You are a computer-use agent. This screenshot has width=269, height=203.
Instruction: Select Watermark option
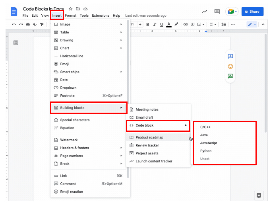pos(89,140)
